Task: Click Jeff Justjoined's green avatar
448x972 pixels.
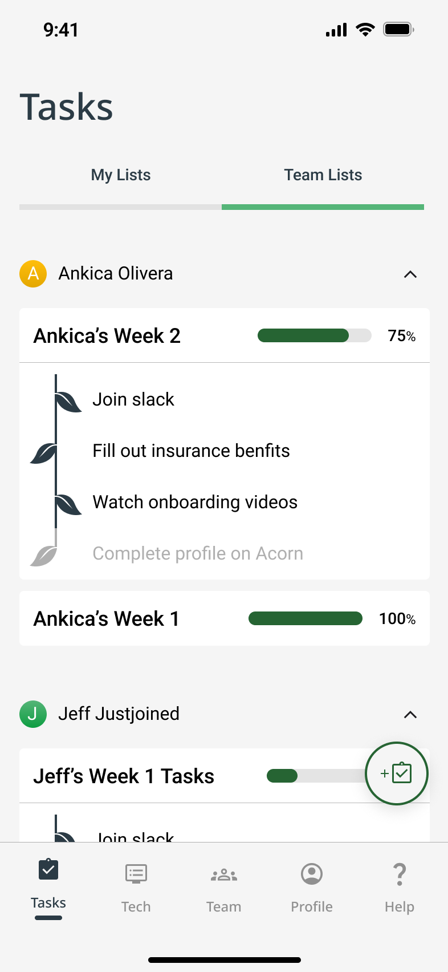Action: click(33, 714)
